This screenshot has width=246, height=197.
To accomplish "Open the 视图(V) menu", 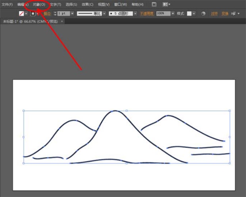I will point(104,4).
